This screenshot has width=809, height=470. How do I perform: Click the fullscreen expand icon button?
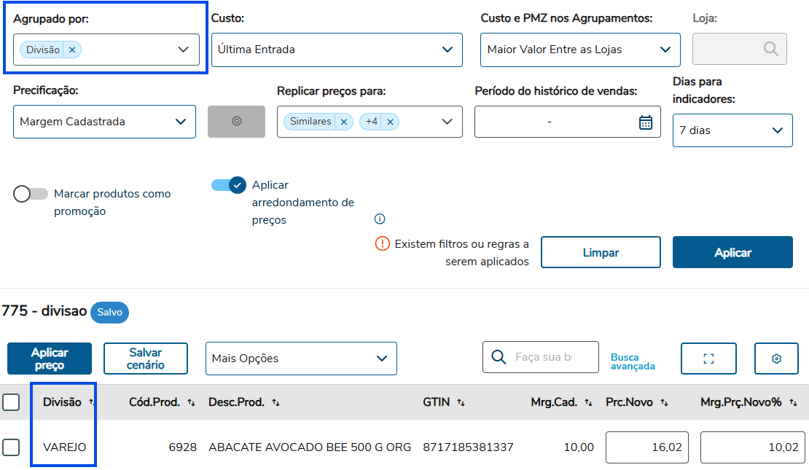coord(708,359)
